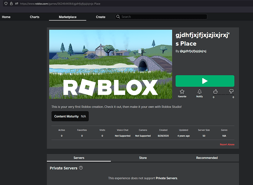Click the Server Size value 50

[204, 136]
